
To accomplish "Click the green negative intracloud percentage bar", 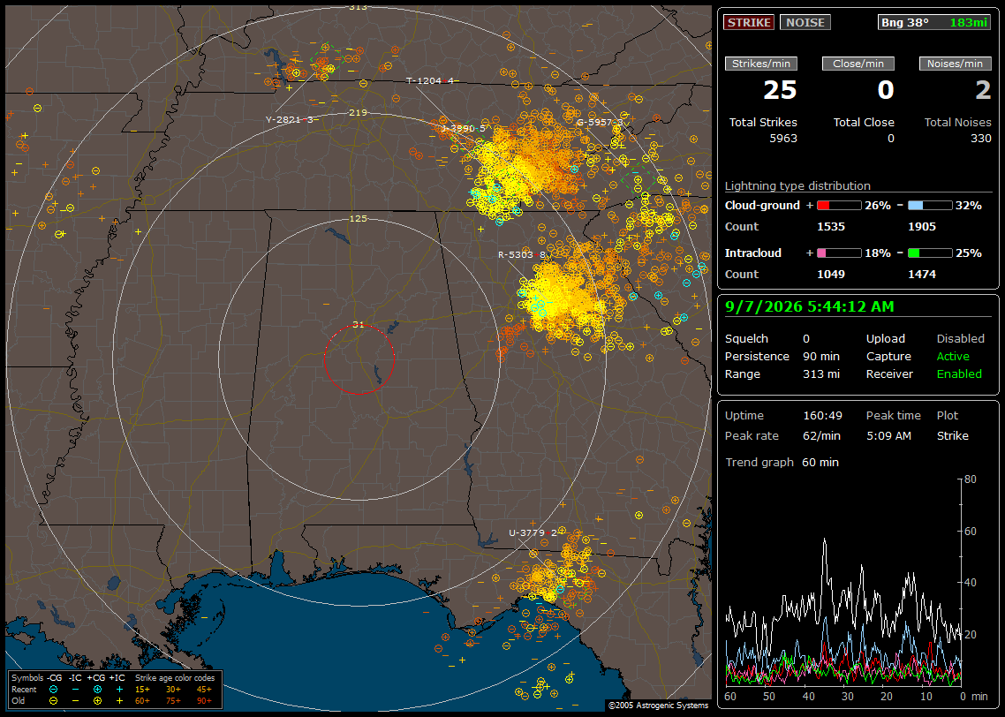I will point(930,253).
